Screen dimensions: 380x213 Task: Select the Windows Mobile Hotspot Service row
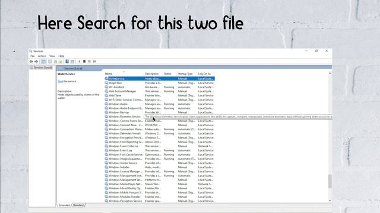pos(160,192)
